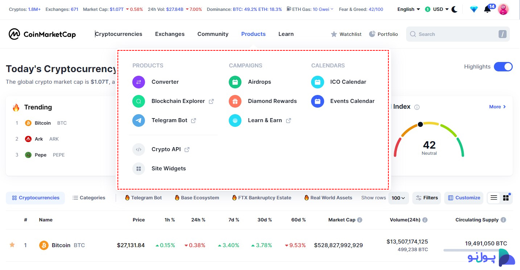This screenshot has width=520, height=270.
Task: Click the Circulating Supply info icon
Action: click(503, 220)
